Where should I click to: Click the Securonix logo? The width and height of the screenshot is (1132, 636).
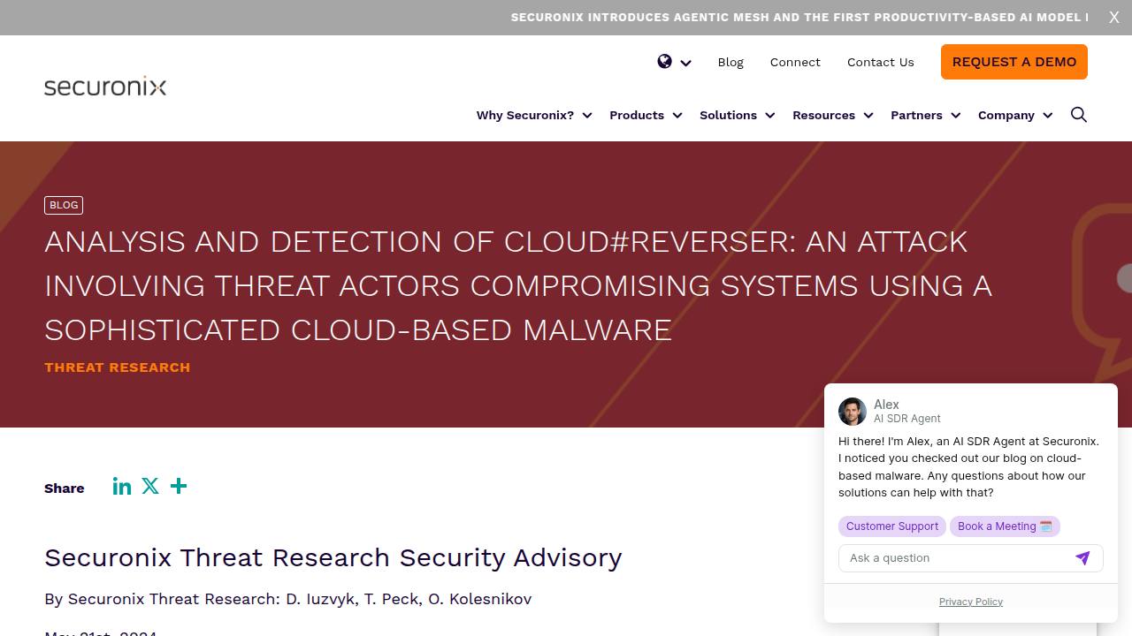pyautogui.click(x=105, y=87)
